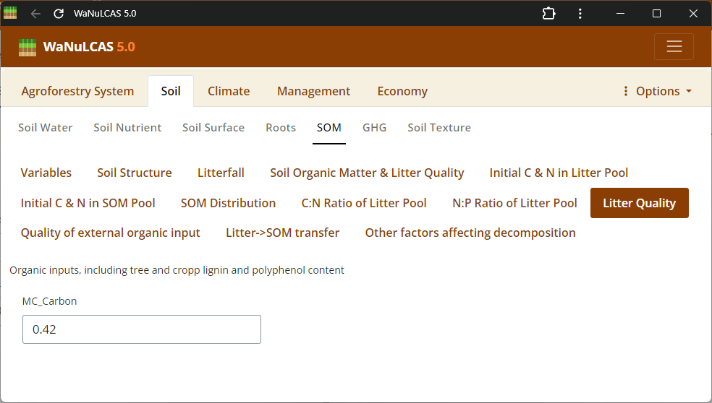Open Other factors affecting decomposition
712x403 pixels.
point(470,233)
